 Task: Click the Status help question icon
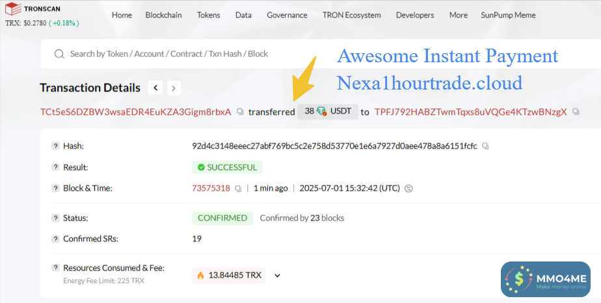(x=55, y=218)
